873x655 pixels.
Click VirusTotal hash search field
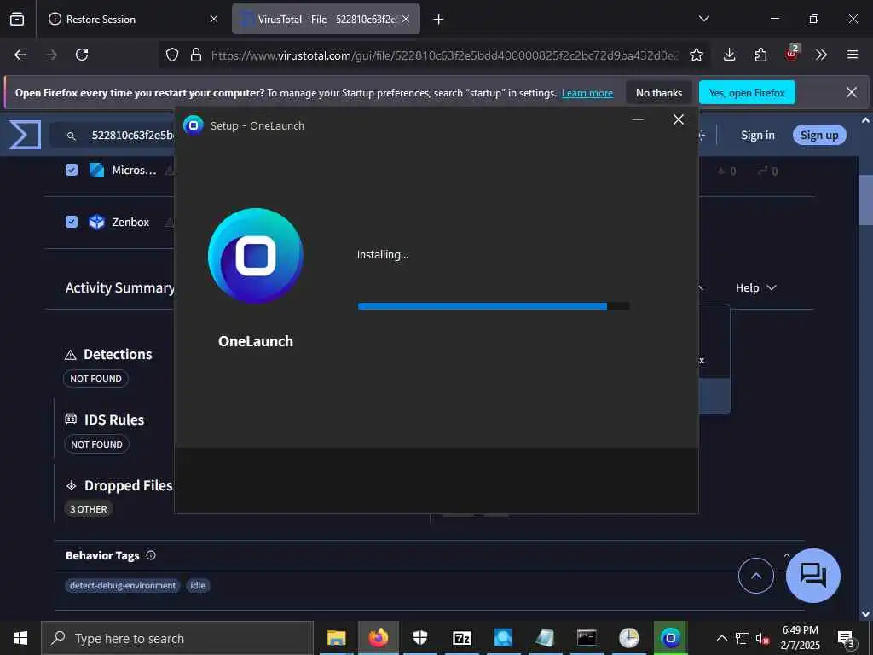(x=132, y=136)
